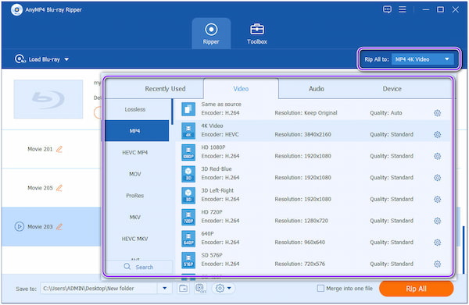Select the 3D Red-Blue format icon
This screenshot has height=305, width=469.
(x=188, y=174)
